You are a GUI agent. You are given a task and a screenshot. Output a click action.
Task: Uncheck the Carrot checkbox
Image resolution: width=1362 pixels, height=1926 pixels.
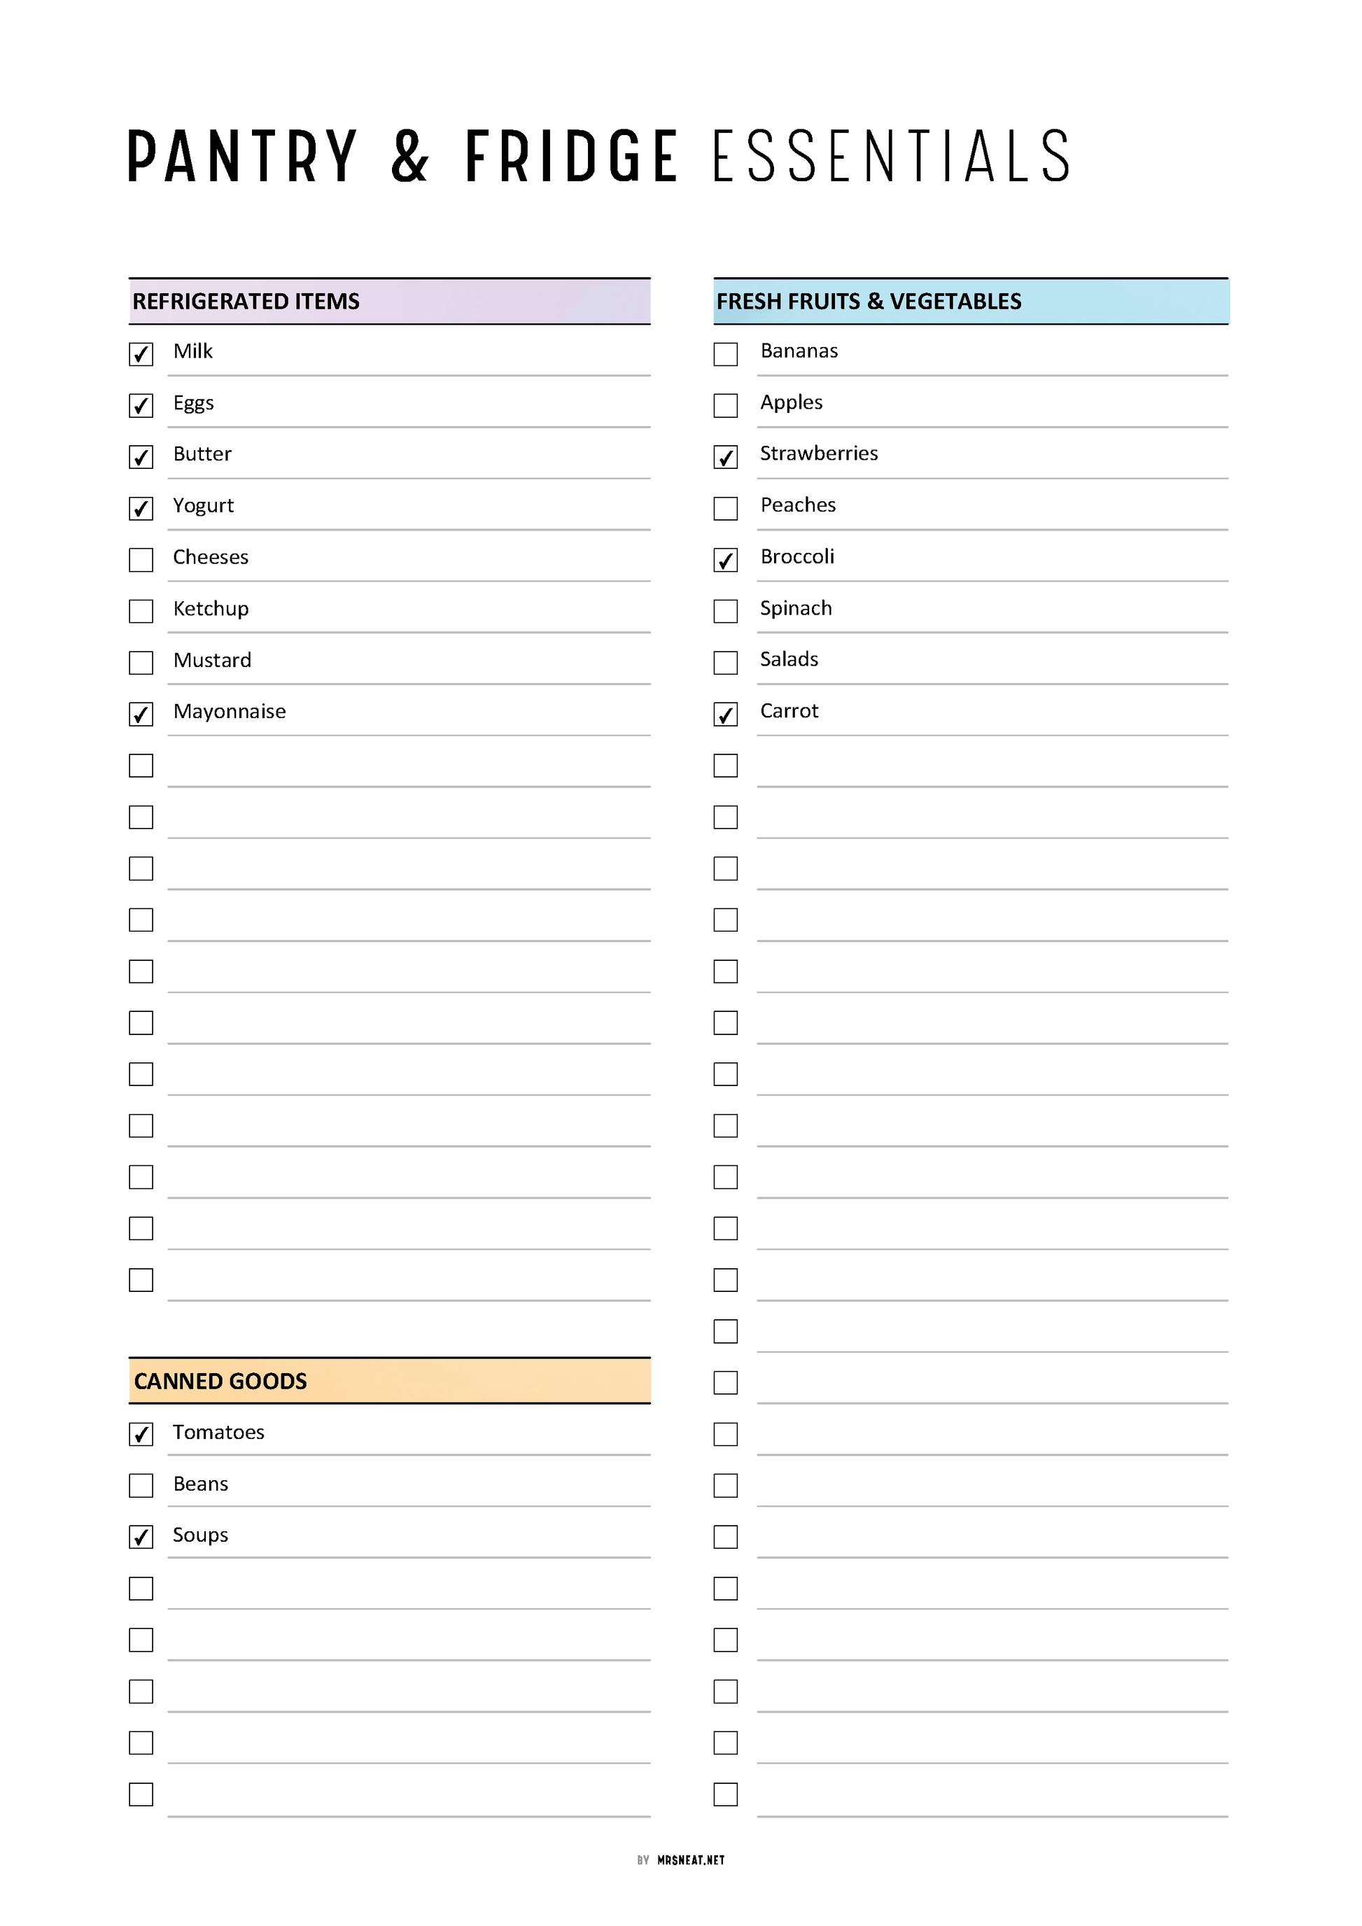pos(726,714)
